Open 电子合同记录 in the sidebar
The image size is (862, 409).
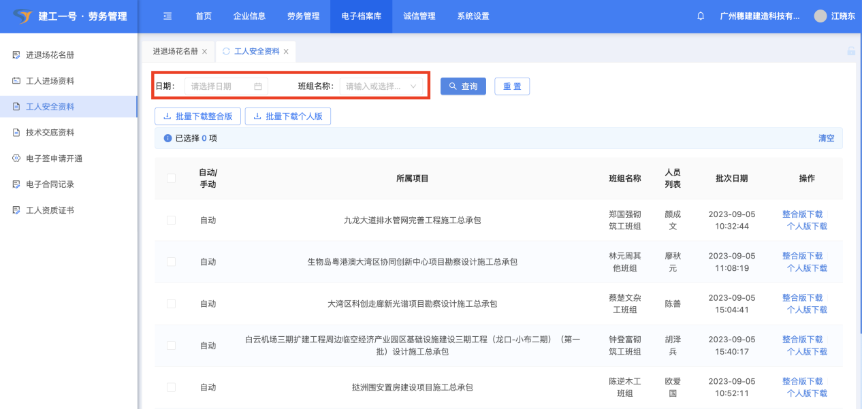tap(50, 184)
